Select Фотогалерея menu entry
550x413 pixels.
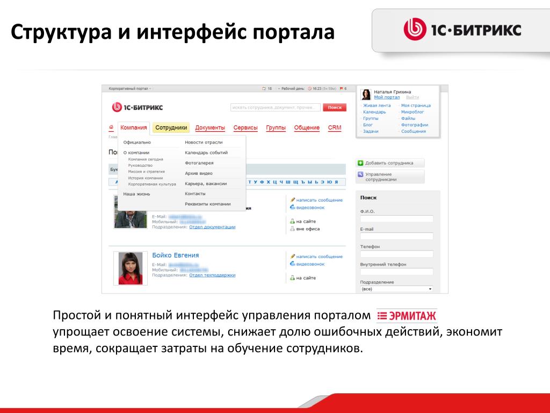[199, 163]
